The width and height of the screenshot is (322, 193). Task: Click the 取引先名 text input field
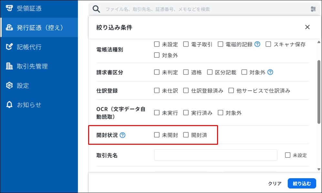(215, 155)
